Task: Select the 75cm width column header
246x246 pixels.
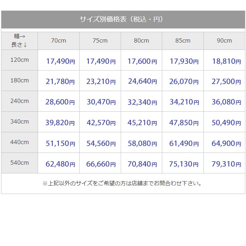Action: pyautogui.click(x=100, y=41)
